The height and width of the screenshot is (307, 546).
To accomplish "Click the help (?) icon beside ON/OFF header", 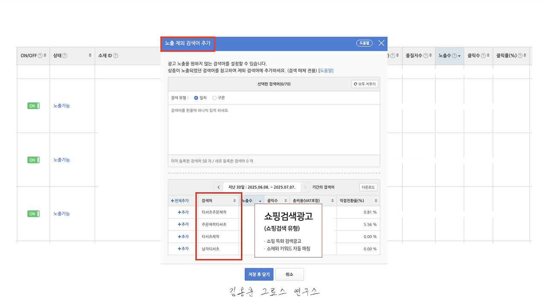I will [x=40, y=55].
